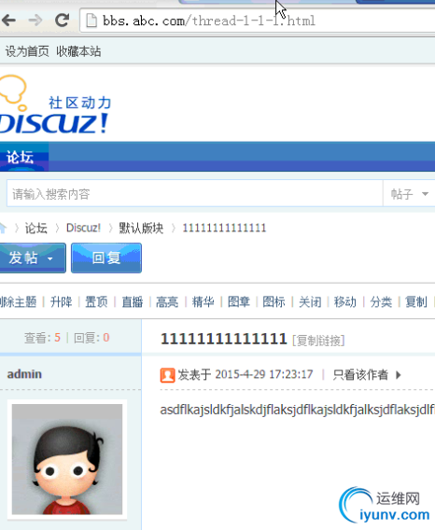435x530 pixels.
Task: Click the 回复 reply button
Action: click(x=106, y=258)
